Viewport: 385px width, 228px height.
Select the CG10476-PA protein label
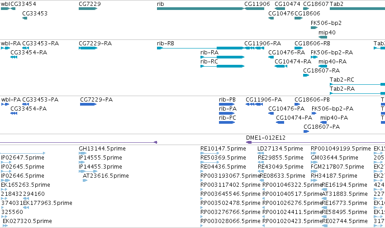(286, 109)
